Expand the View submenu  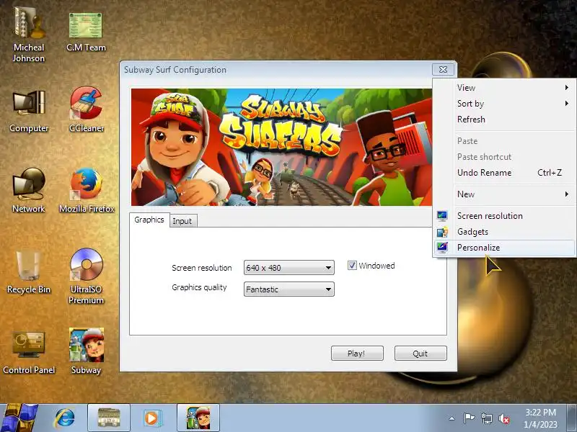coord(504,87)
